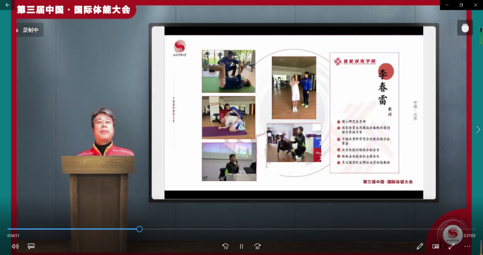Go to the next item arrow
The height and width of the screenshot is (255, 483).
click(x=478, y=130)
